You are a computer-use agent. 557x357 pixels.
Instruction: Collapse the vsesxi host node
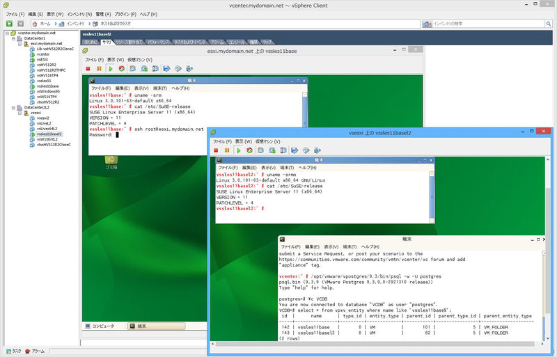(19, 113)
